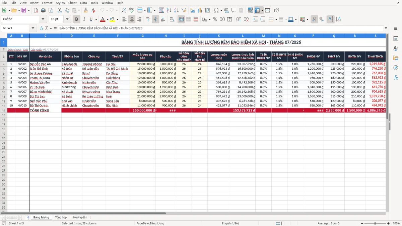This screenshot has width=402, height=226.
Task: Click the Sort icon
Action: coord(161,10)
